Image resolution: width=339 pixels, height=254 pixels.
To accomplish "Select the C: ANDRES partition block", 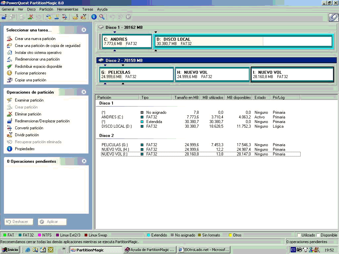I will [127, 41].
